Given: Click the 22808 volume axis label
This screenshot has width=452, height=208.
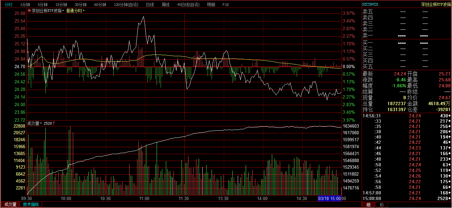Looking at the screenshot, I should click(20, 126).
